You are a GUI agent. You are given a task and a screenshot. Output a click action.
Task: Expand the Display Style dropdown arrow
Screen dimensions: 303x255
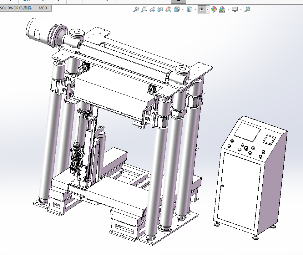click(195, 9)
